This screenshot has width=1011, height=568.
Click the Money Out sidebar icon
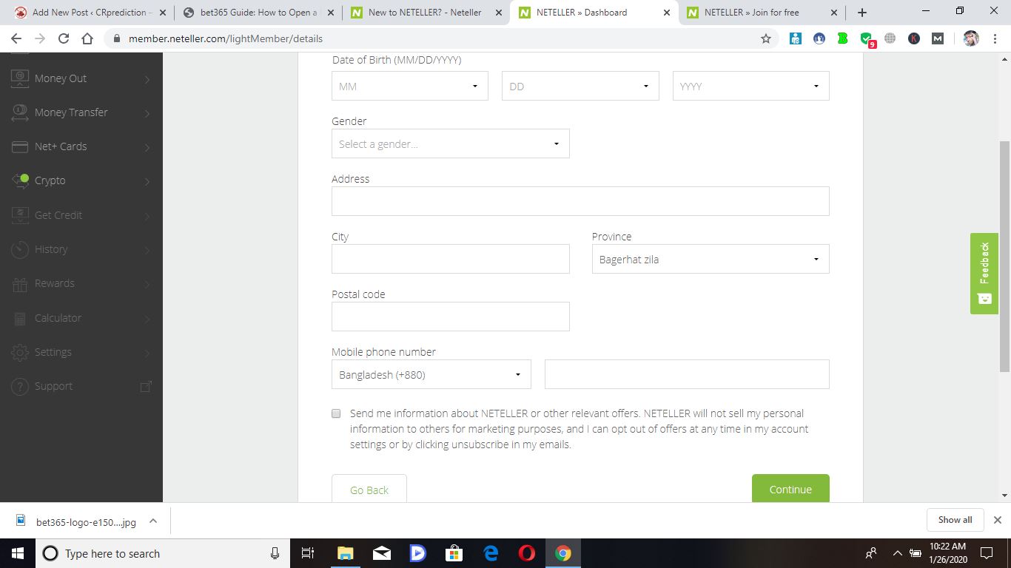(x=20, y=78)
